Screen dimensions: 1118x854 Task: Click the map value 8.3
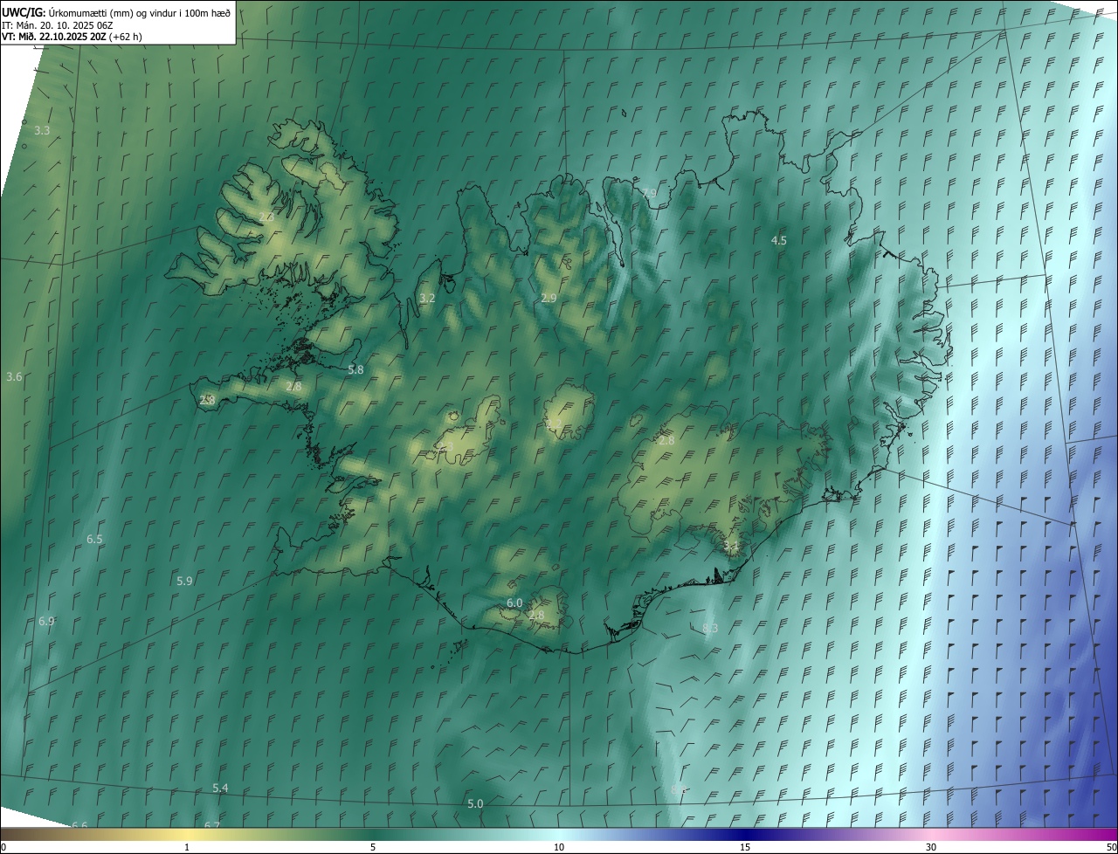(710, 628)
